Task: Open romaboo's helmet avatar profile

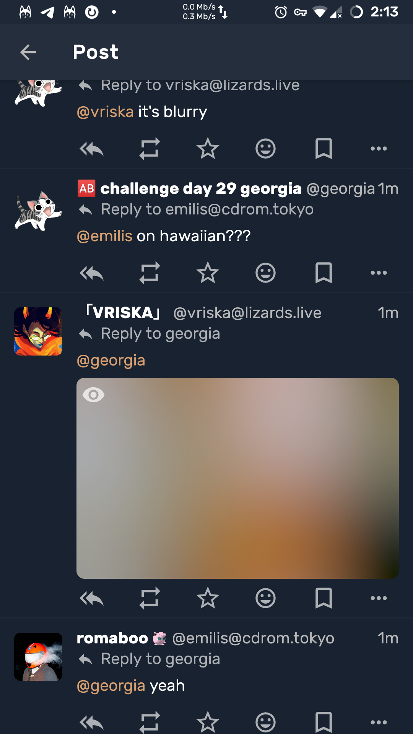Action: (38, 657)
